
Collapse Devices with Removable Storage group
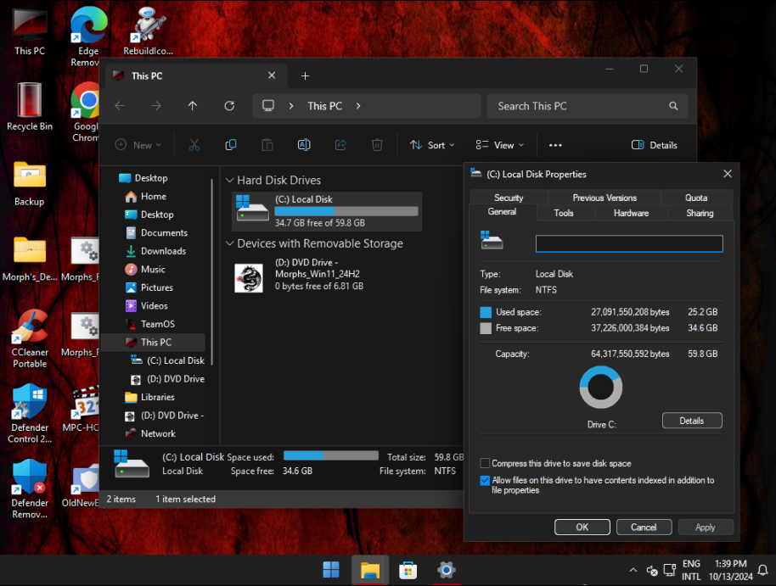[x=229, y=243]
